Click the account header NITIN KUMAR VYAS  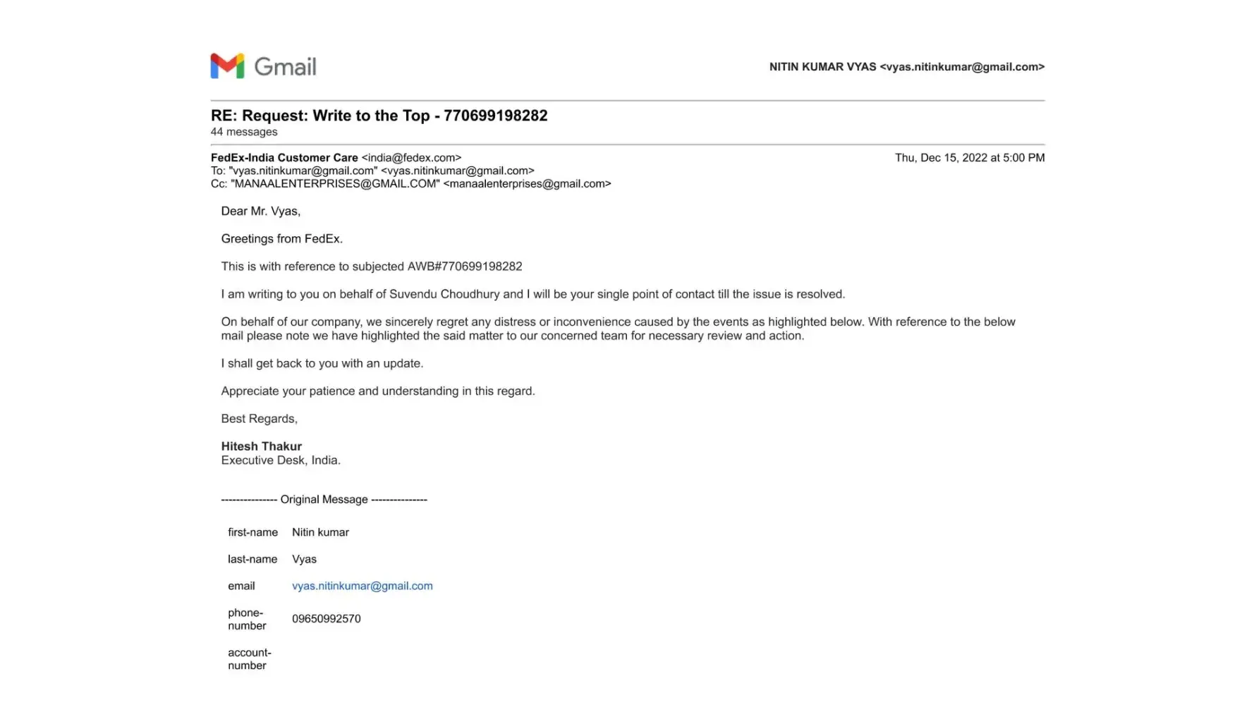[822, 67]
